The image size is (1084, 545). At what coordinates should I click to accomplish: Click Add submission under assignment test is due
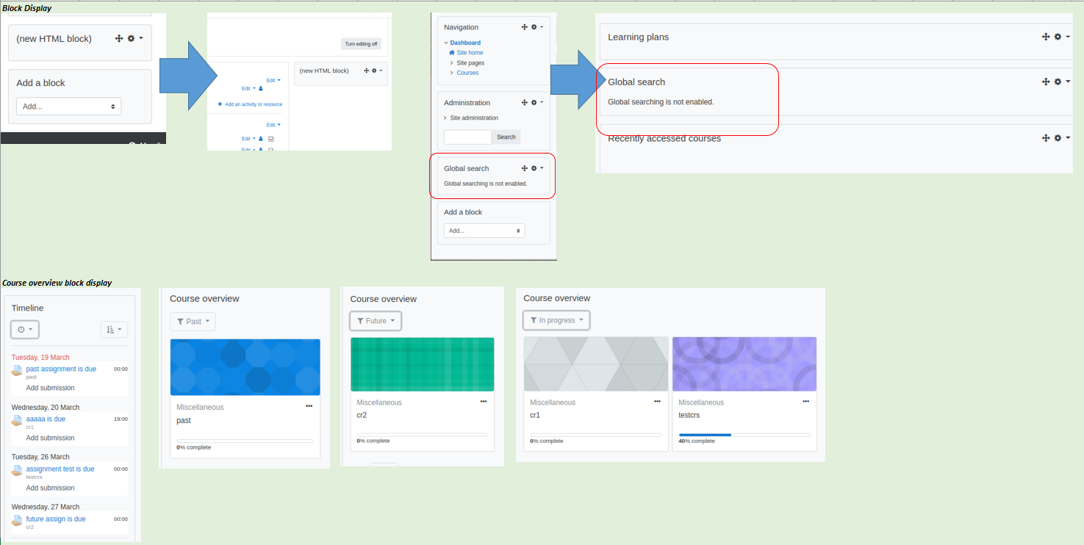pos(50,488)
